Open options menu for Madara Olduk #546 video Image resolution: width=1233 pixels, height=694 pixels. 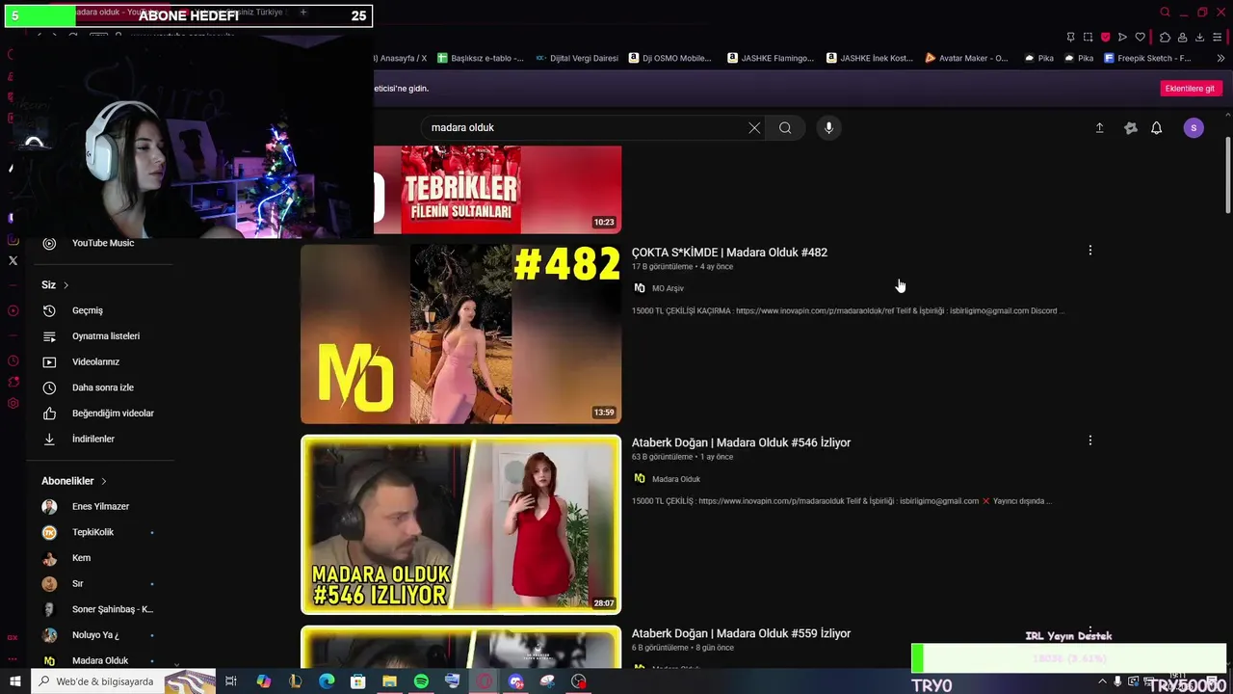click(1089, 440)
